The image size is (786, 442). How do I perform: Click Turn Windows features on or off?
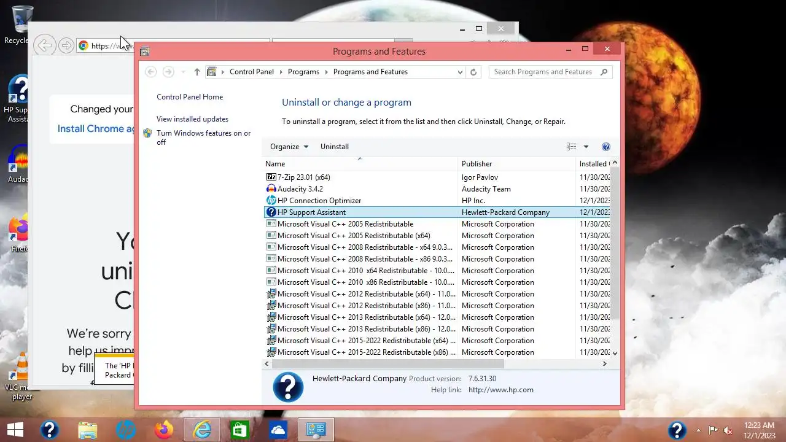pyautogui.click(x=204, y=138)
